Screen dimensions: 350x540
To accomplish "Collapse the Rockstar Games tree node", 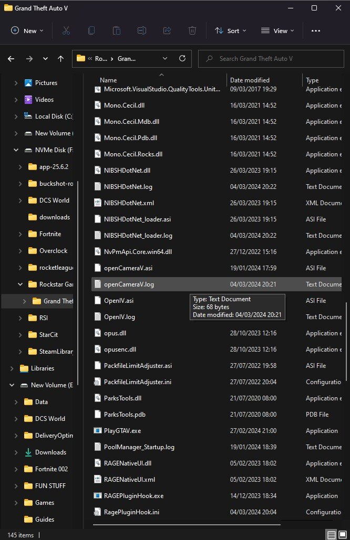I will point(20,284).
